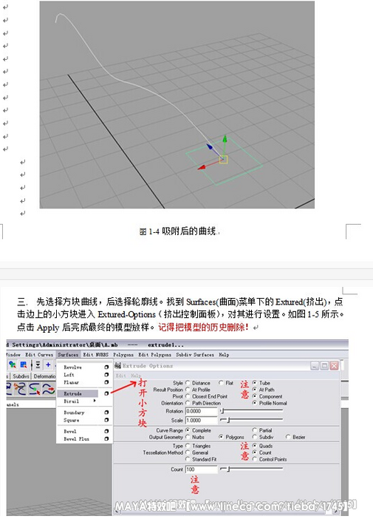The image size is (373, 519).
Task: Open the Bevel Plus option box
Action: click(106, 439)
